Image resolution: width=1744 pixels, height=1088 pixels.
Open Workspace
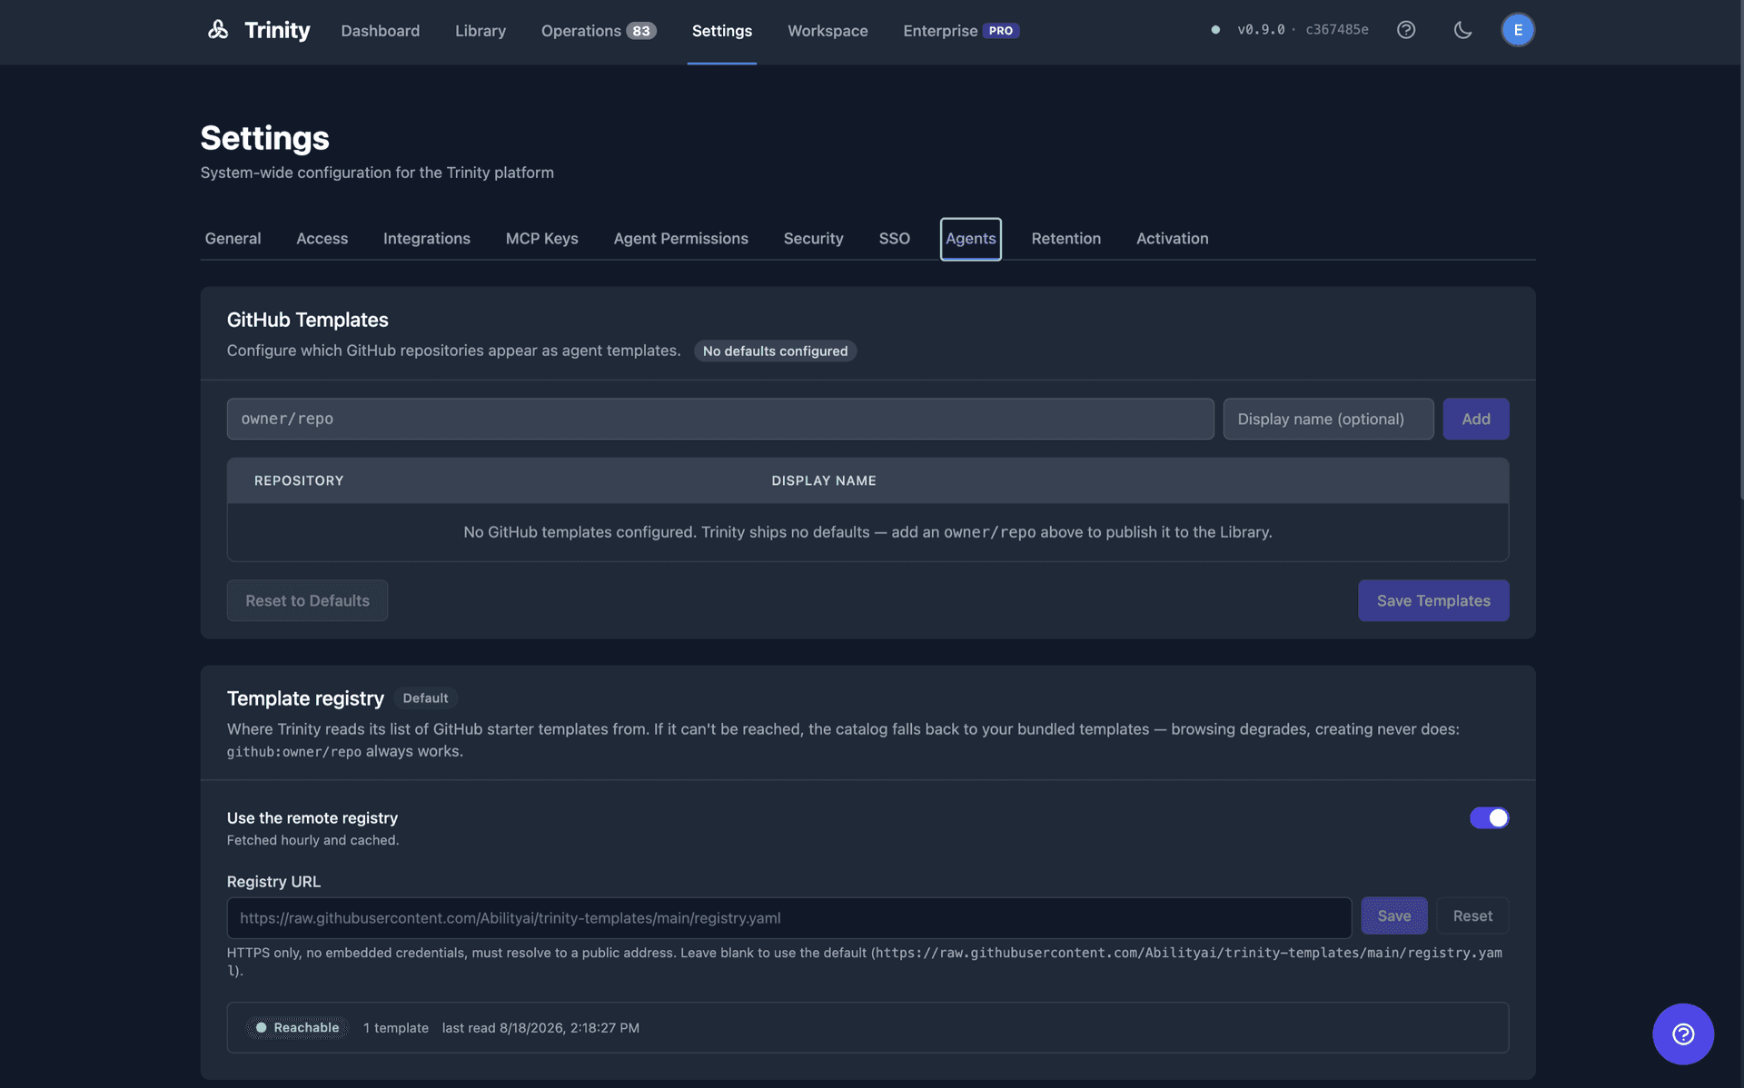click(827, 30)
